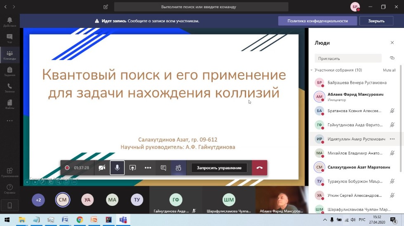Viewport: 404px width, 226px height.
Task: Toggle the participants panel button
Action: click(x=179, y=168)
